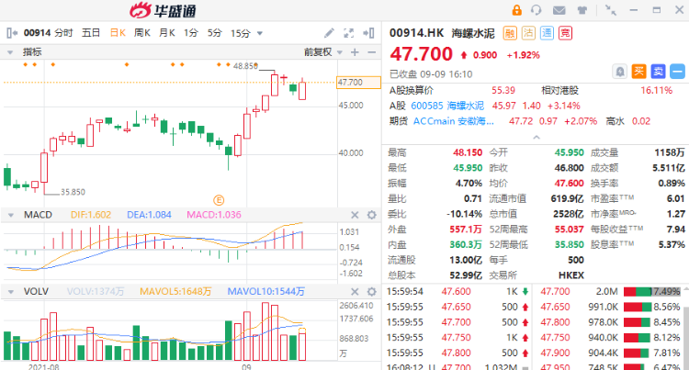Select the 日K daily candlestick tab
Viewport: 689px width, 370px height.
[118, 33]
